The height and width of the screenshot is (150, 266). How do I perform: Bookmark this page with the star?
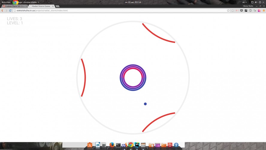point(228,10)
